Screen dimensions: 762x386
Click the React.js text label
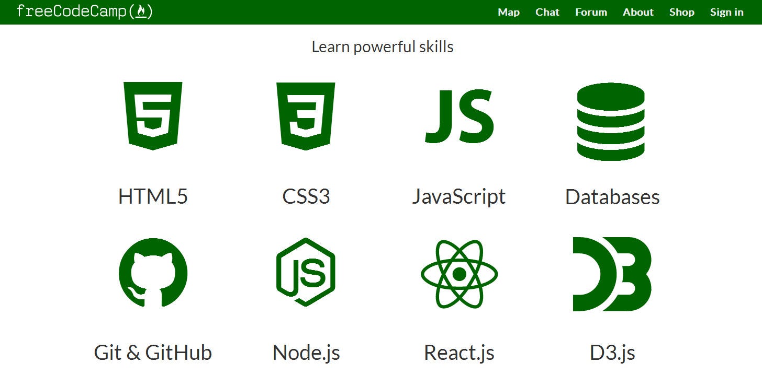tap(459, 353)
